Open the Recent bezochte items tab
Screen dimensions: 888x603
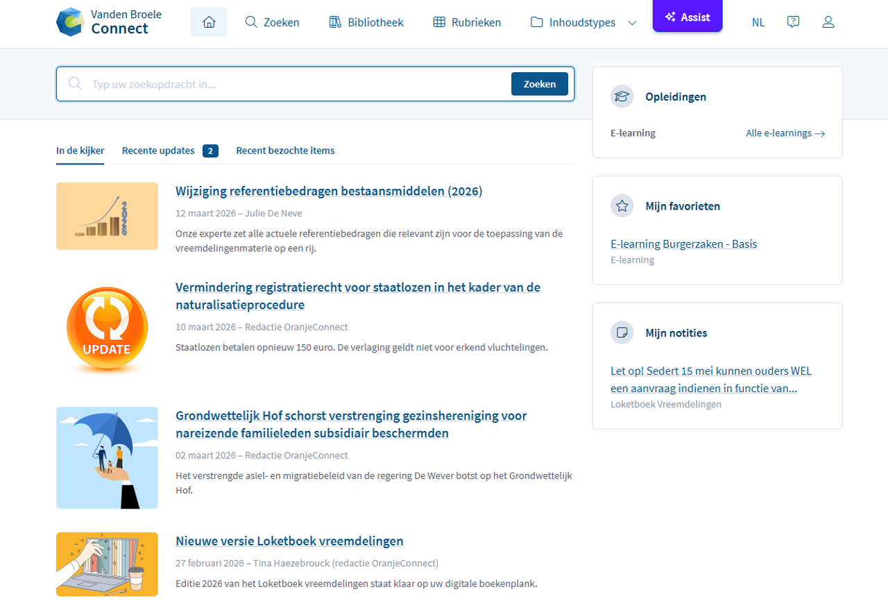click(x=285, y=151)
